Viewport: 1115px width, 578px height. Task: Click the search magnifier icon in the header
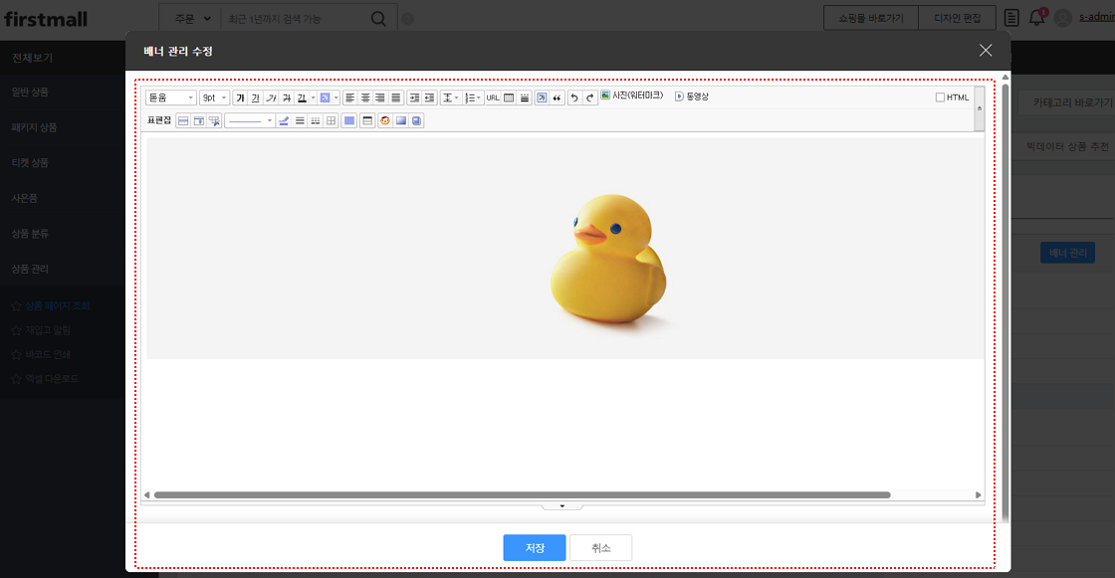point(378,19)
